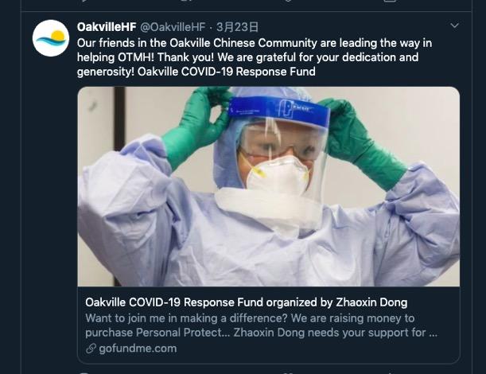Follow the gofundme.com link
The image size is (486, 374).
tap(138, 349)
